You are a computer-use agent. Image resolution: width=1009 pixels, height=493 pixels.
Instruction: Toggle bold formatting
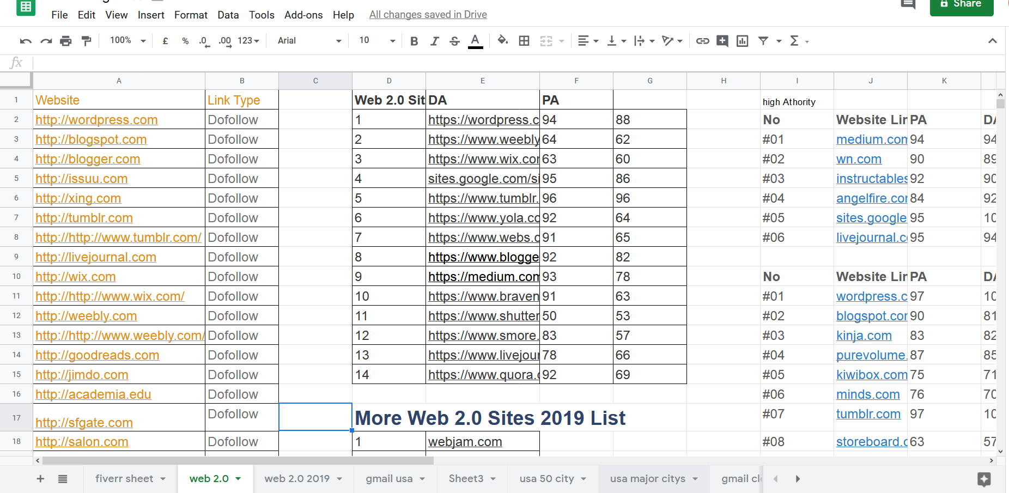(x=414, y=40)
